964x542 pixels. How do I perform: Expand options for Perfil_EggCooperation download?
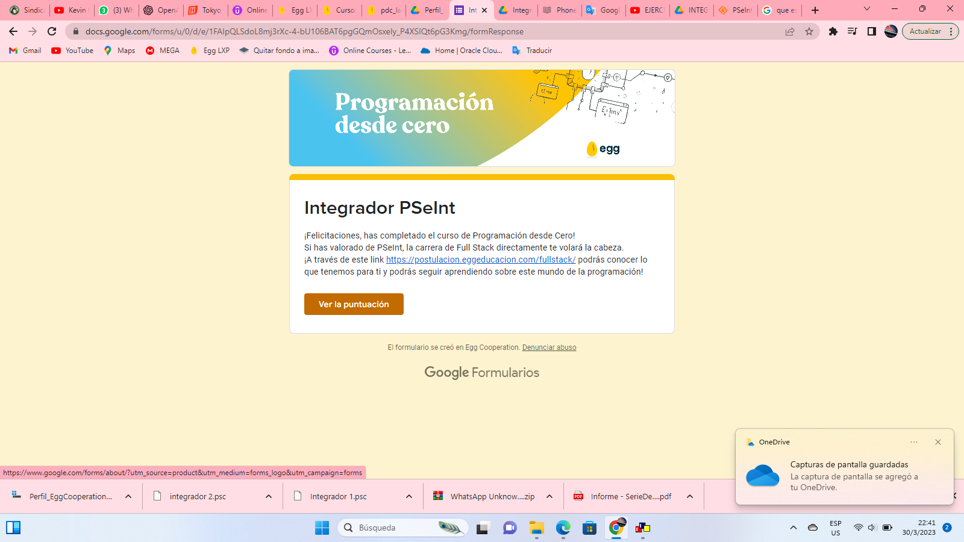pos(128,496)
